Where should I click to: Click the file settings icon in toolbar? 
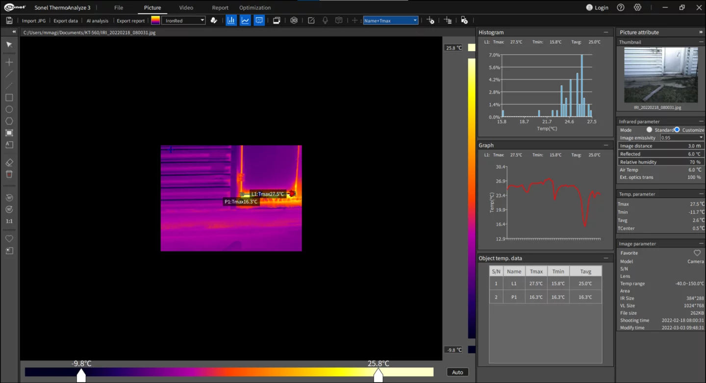[464, 21]
